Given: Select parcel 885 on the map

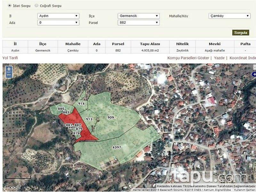Looking at the screenshot, I should [61, 109].
